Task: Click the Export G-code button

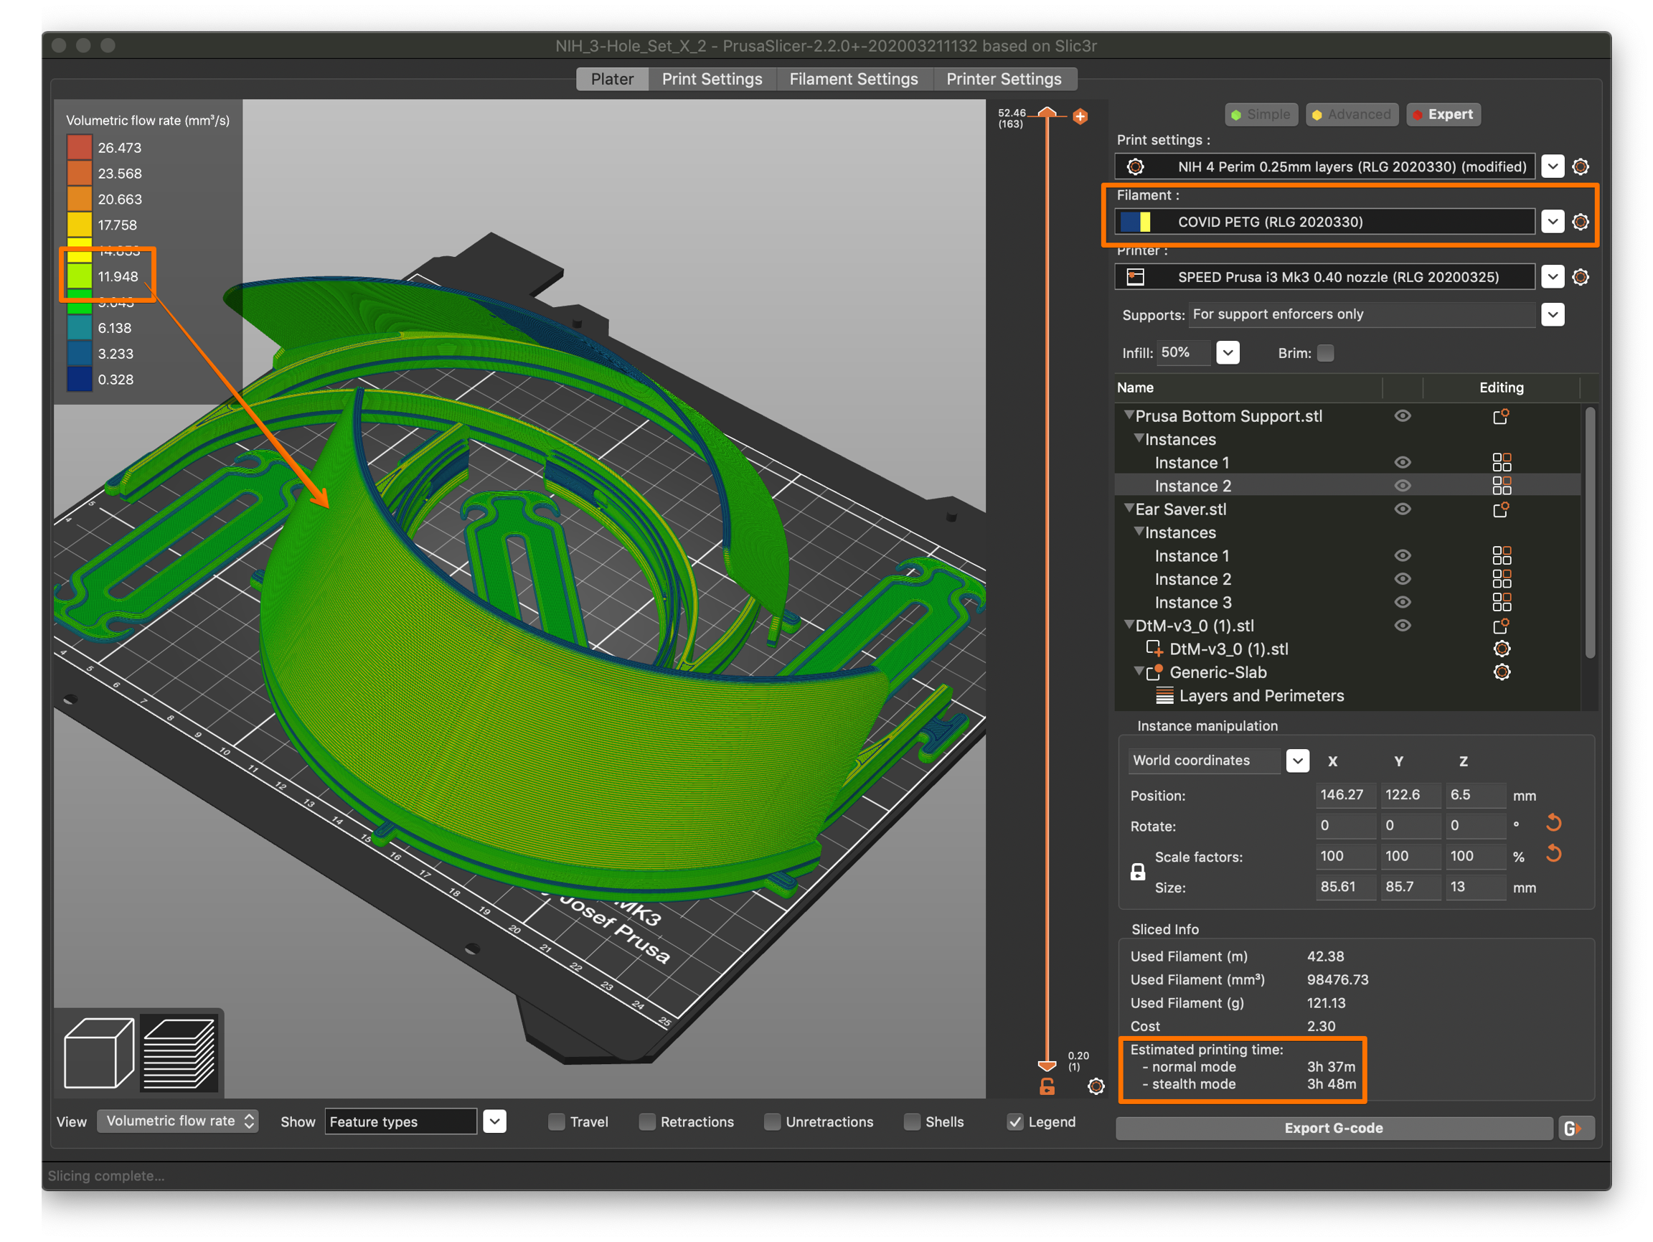Action: 1332,1128
